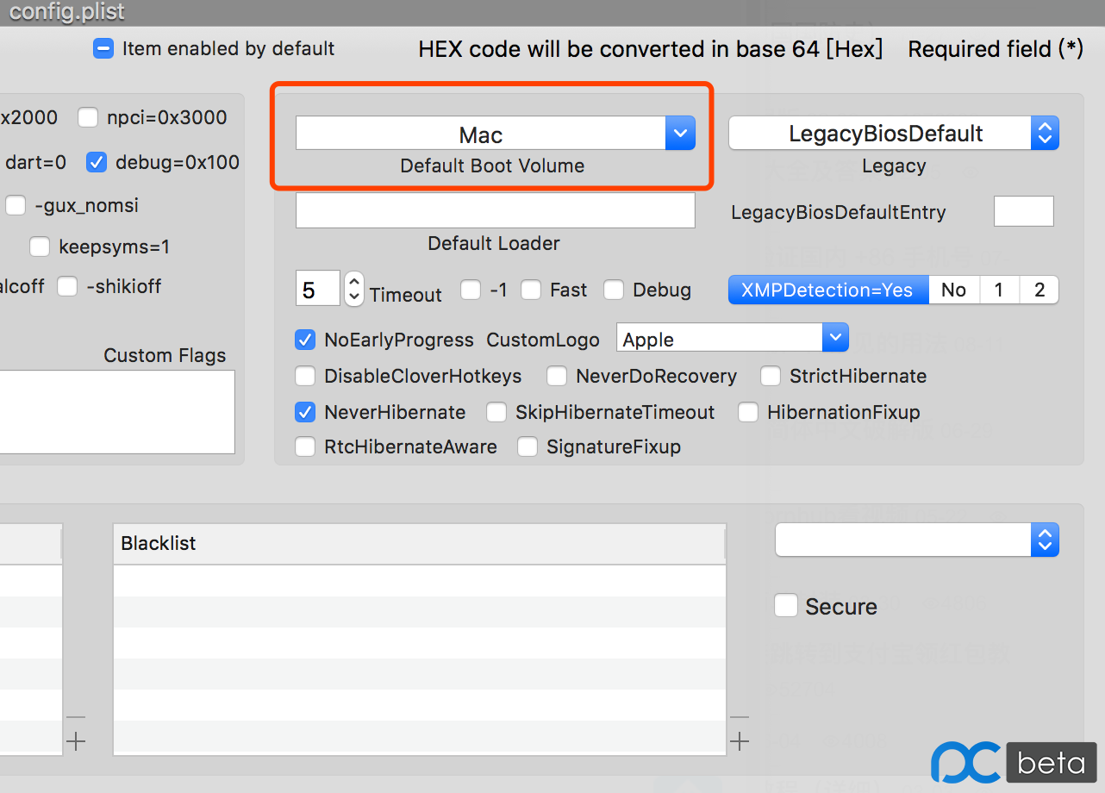Viewport: 1105px width, 793px height.
Task: Check the Timeout -1 checkbox
Action: pyautogui.click(x=471, y=290)
